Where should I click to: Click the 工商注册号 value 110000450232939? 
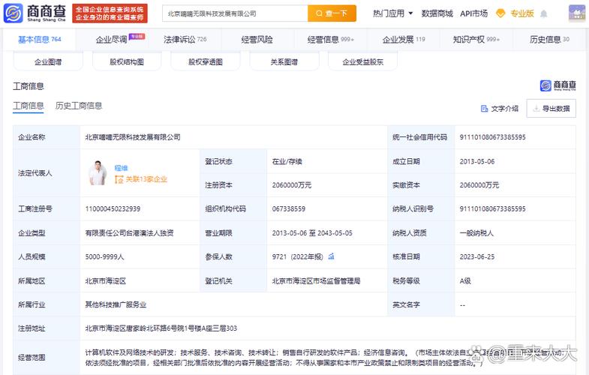coord(113,208)
